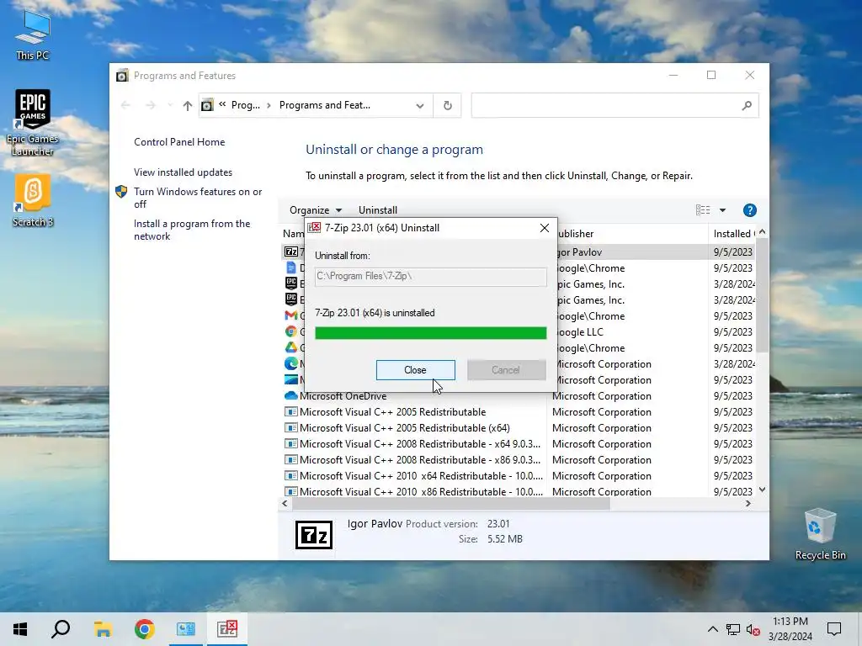Click the 7-Zip icon in program list
Screen dimensions: 862x646
[290, 252]
